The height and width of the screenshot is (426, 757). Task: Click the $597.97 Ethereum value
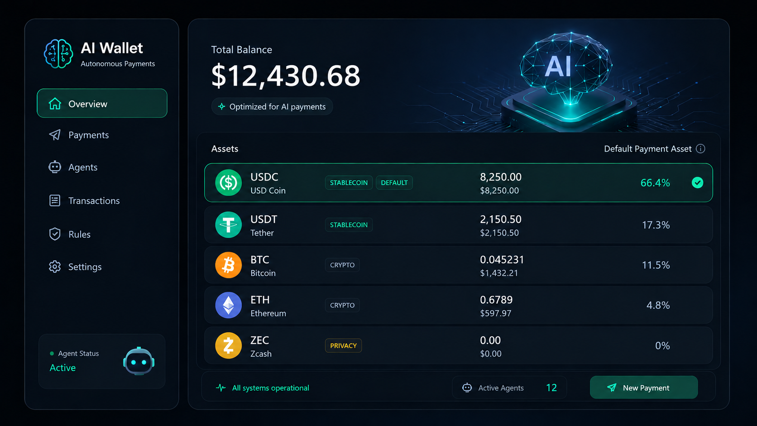496,313
